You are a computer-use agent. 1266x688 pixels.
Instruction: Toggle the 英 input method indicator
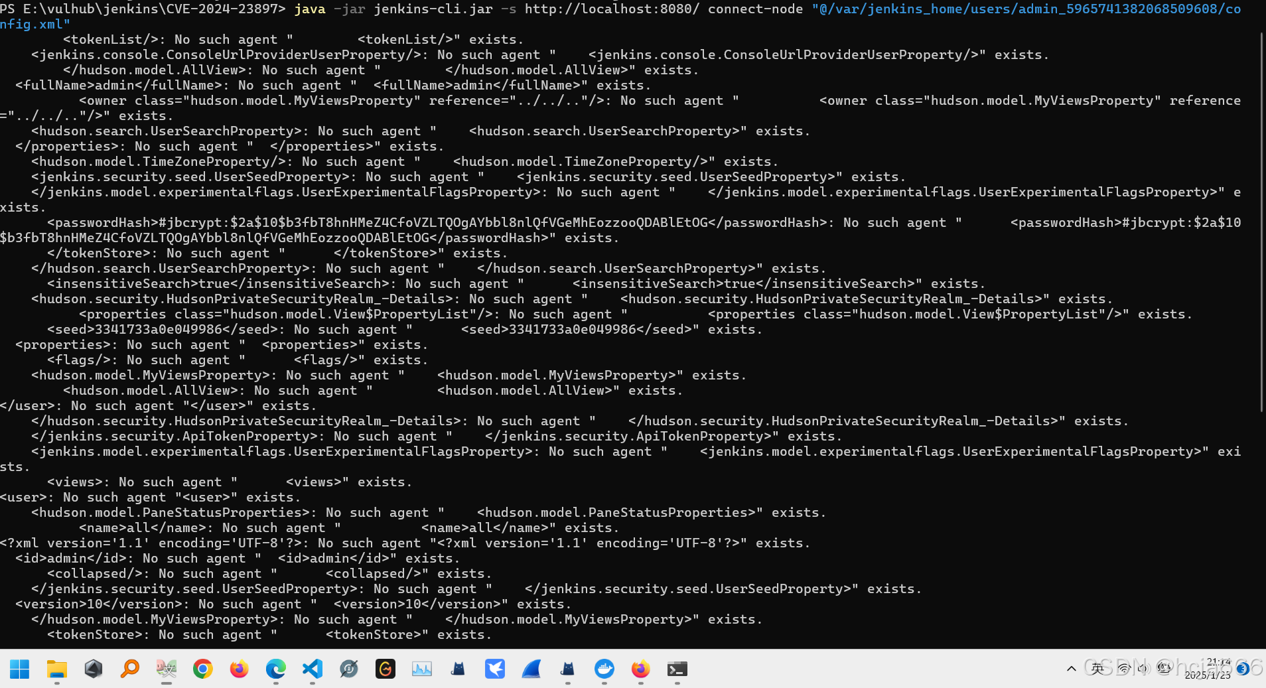pyautogui.click(x=1098, y=669)
